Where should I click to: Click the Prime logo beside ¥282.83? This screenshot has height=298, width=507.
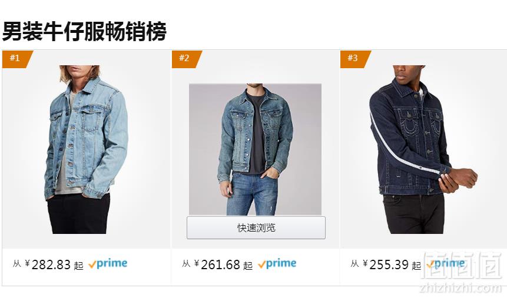pos(108,264)
